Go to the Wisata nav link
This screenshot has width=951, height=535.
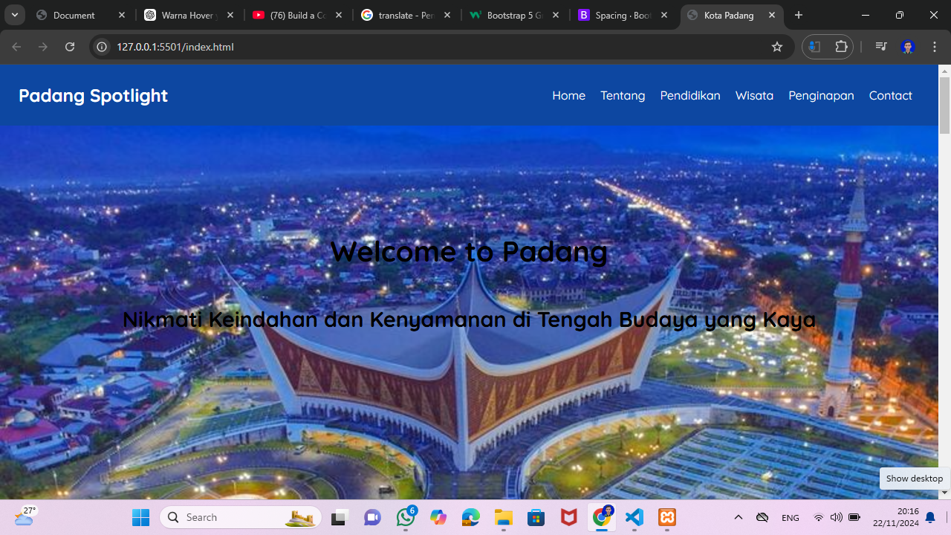click(754, 95)
